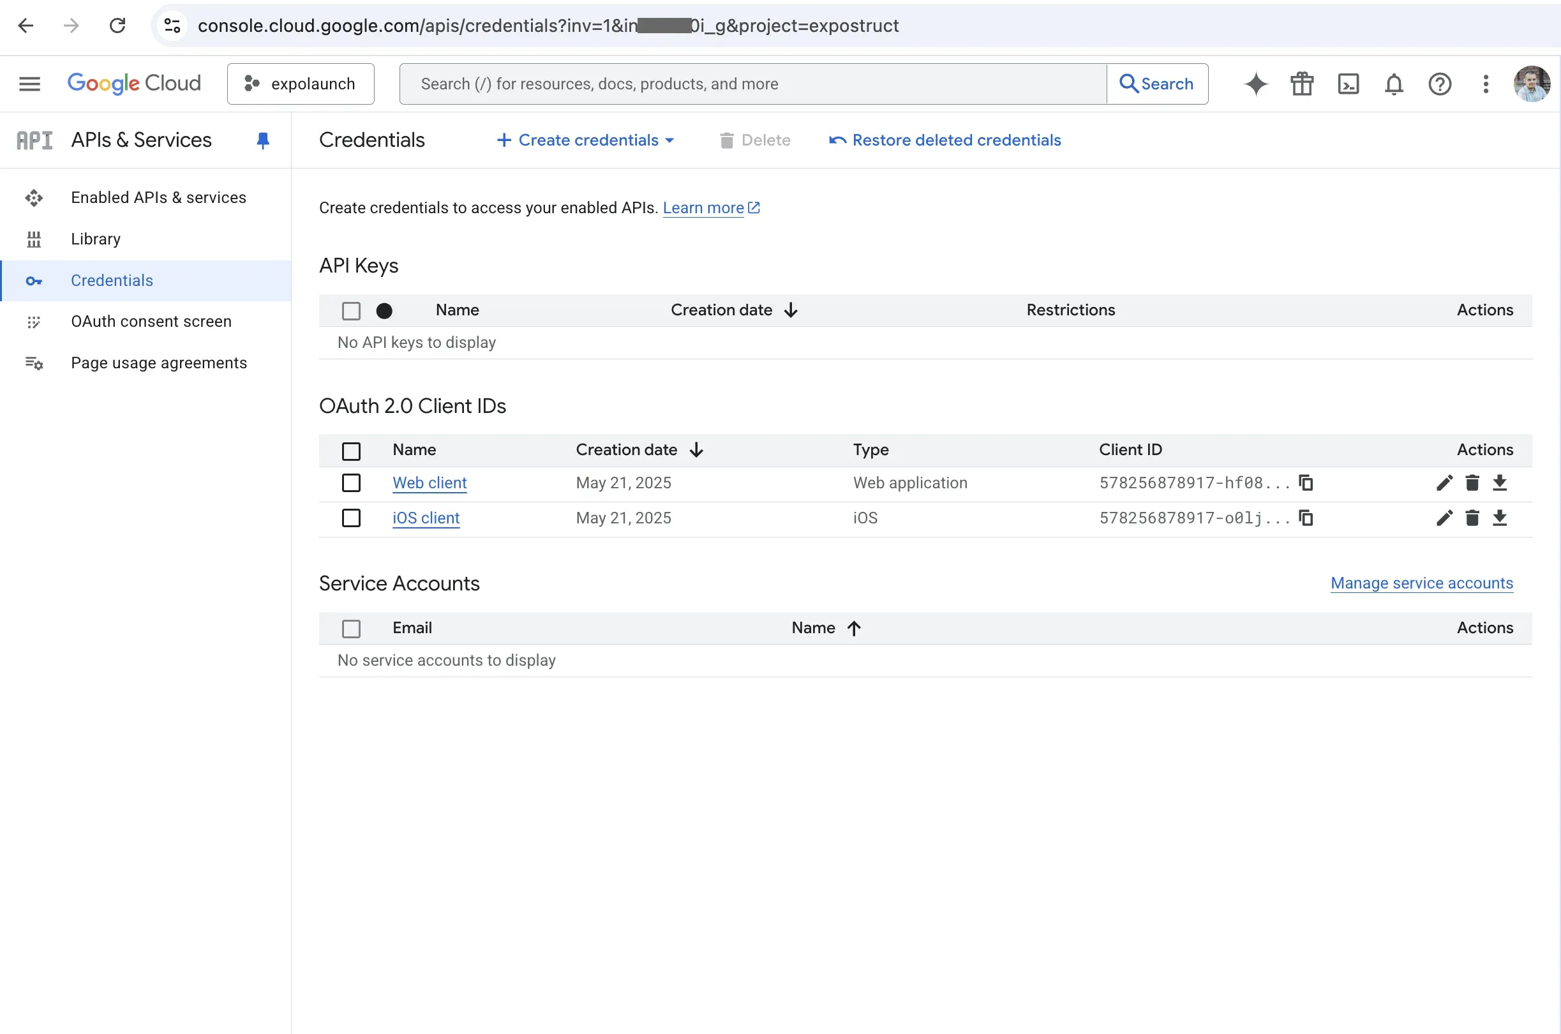This screenshot has height=1034, width=1561.
Task: Click the API icon beside APIs & Services
Action: tap(34, 140)
